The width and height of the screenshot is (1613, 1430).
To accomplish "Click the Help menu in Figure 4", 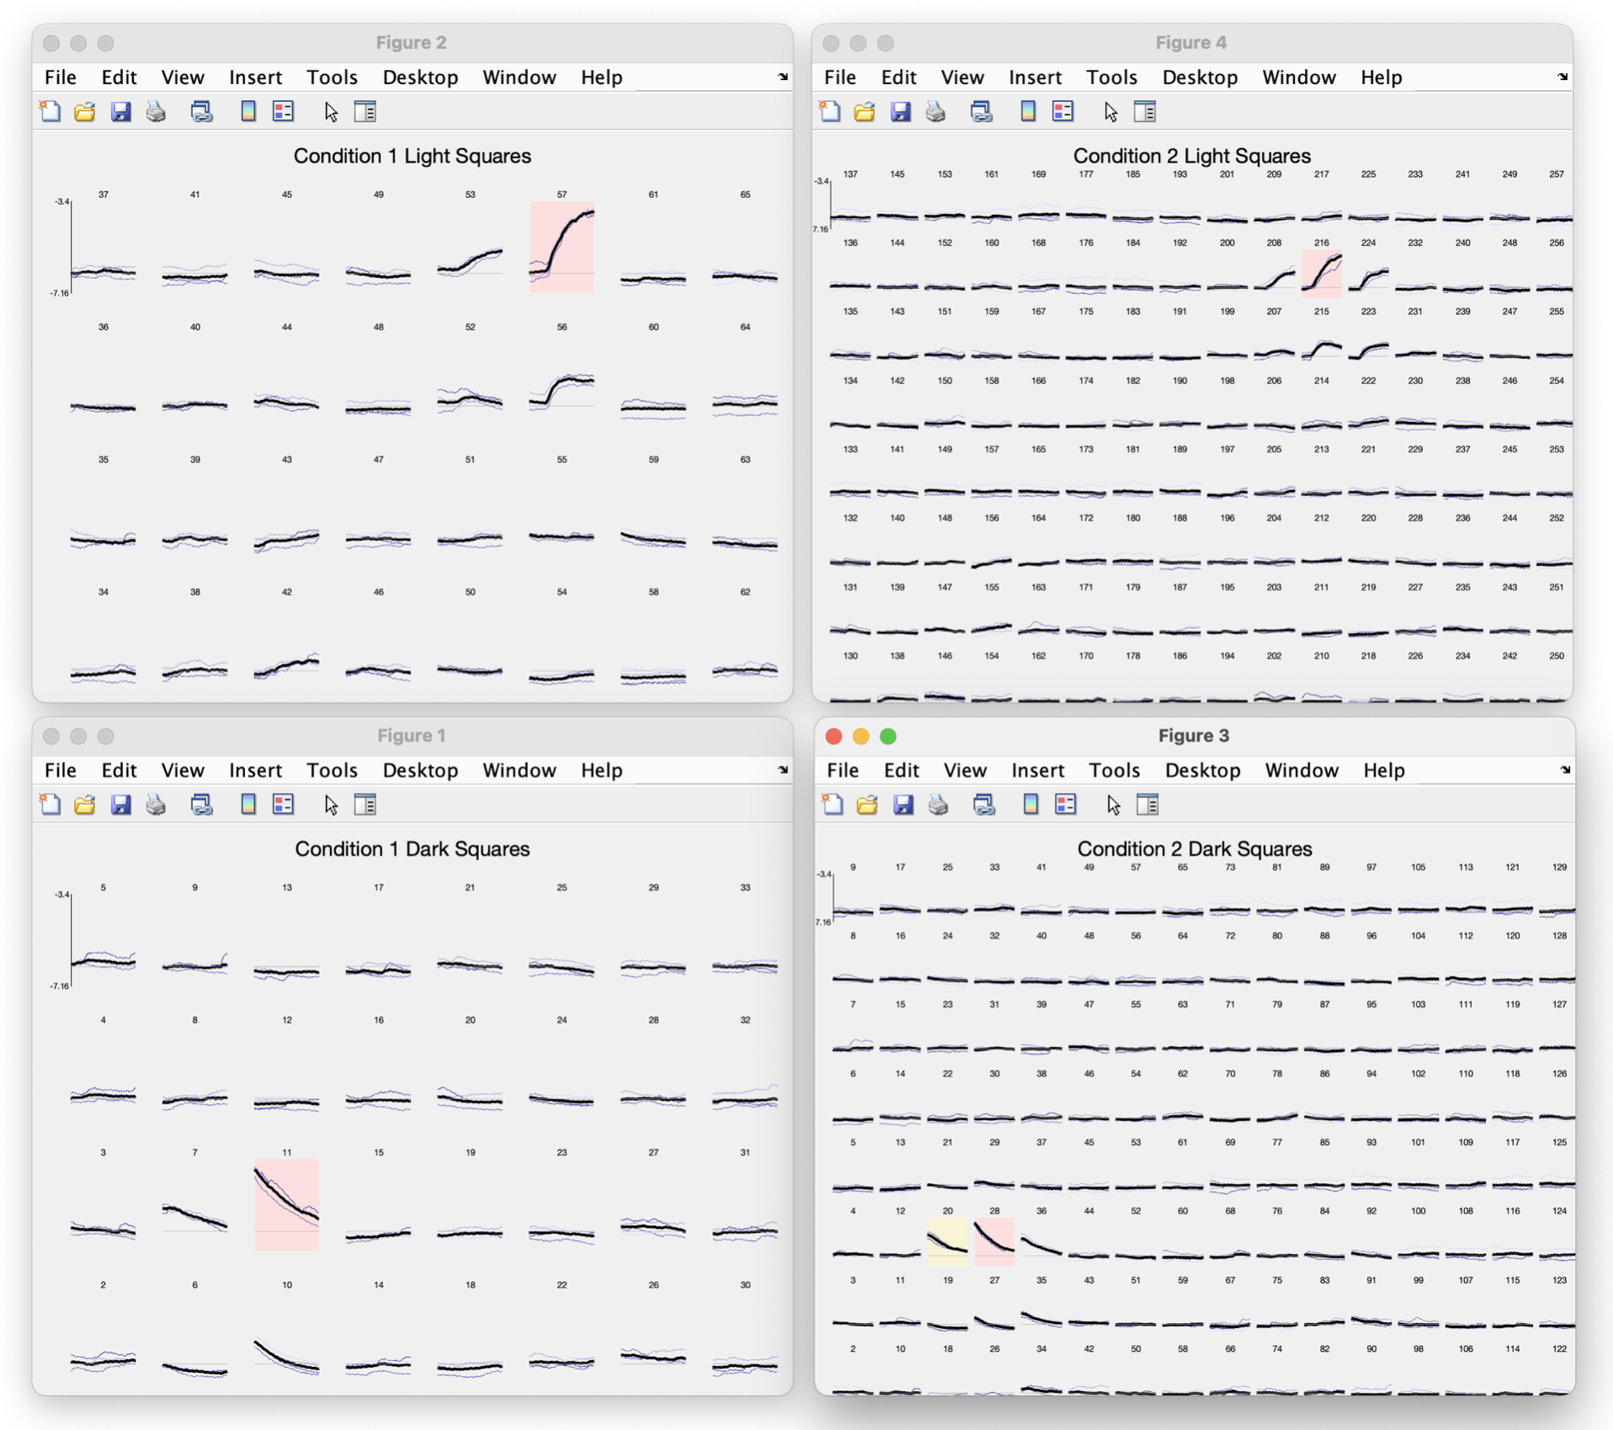I will tap(1381, 77).
